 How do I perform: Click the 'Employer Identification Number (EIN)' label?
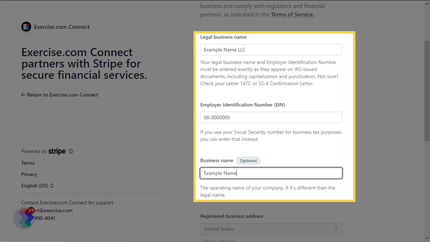pos(243,105)
